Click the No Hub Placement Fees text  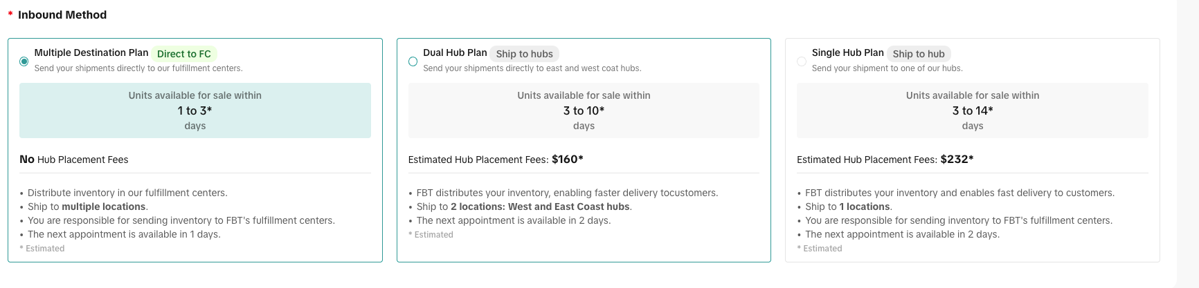(x=74, y=160)
